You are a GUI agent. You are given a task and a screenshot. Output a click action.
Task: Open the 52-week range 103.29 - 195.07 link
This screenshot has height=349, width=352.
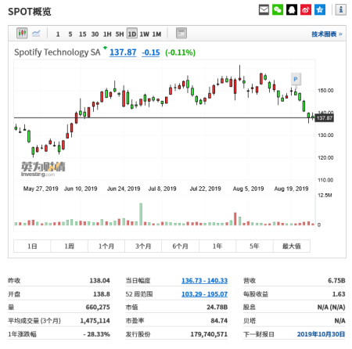[204, 294]
